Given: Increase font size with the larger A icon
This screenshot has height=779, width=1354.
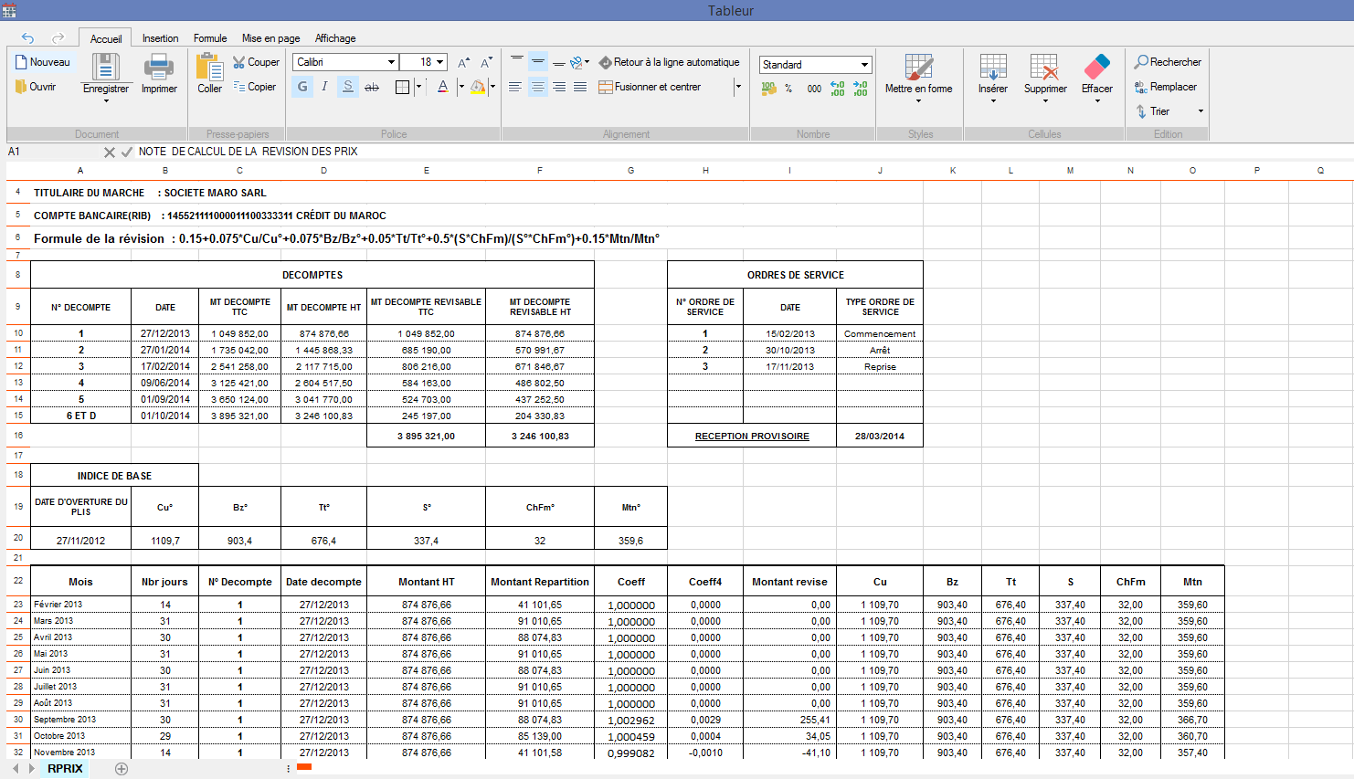Looking at the screenshot, I should [463, 62].
